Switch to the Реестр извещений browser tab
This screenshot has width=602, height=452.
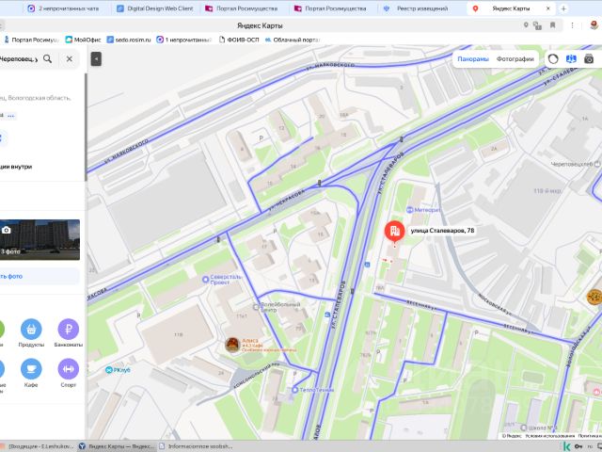pyautogui.click(x=416, y=8)
